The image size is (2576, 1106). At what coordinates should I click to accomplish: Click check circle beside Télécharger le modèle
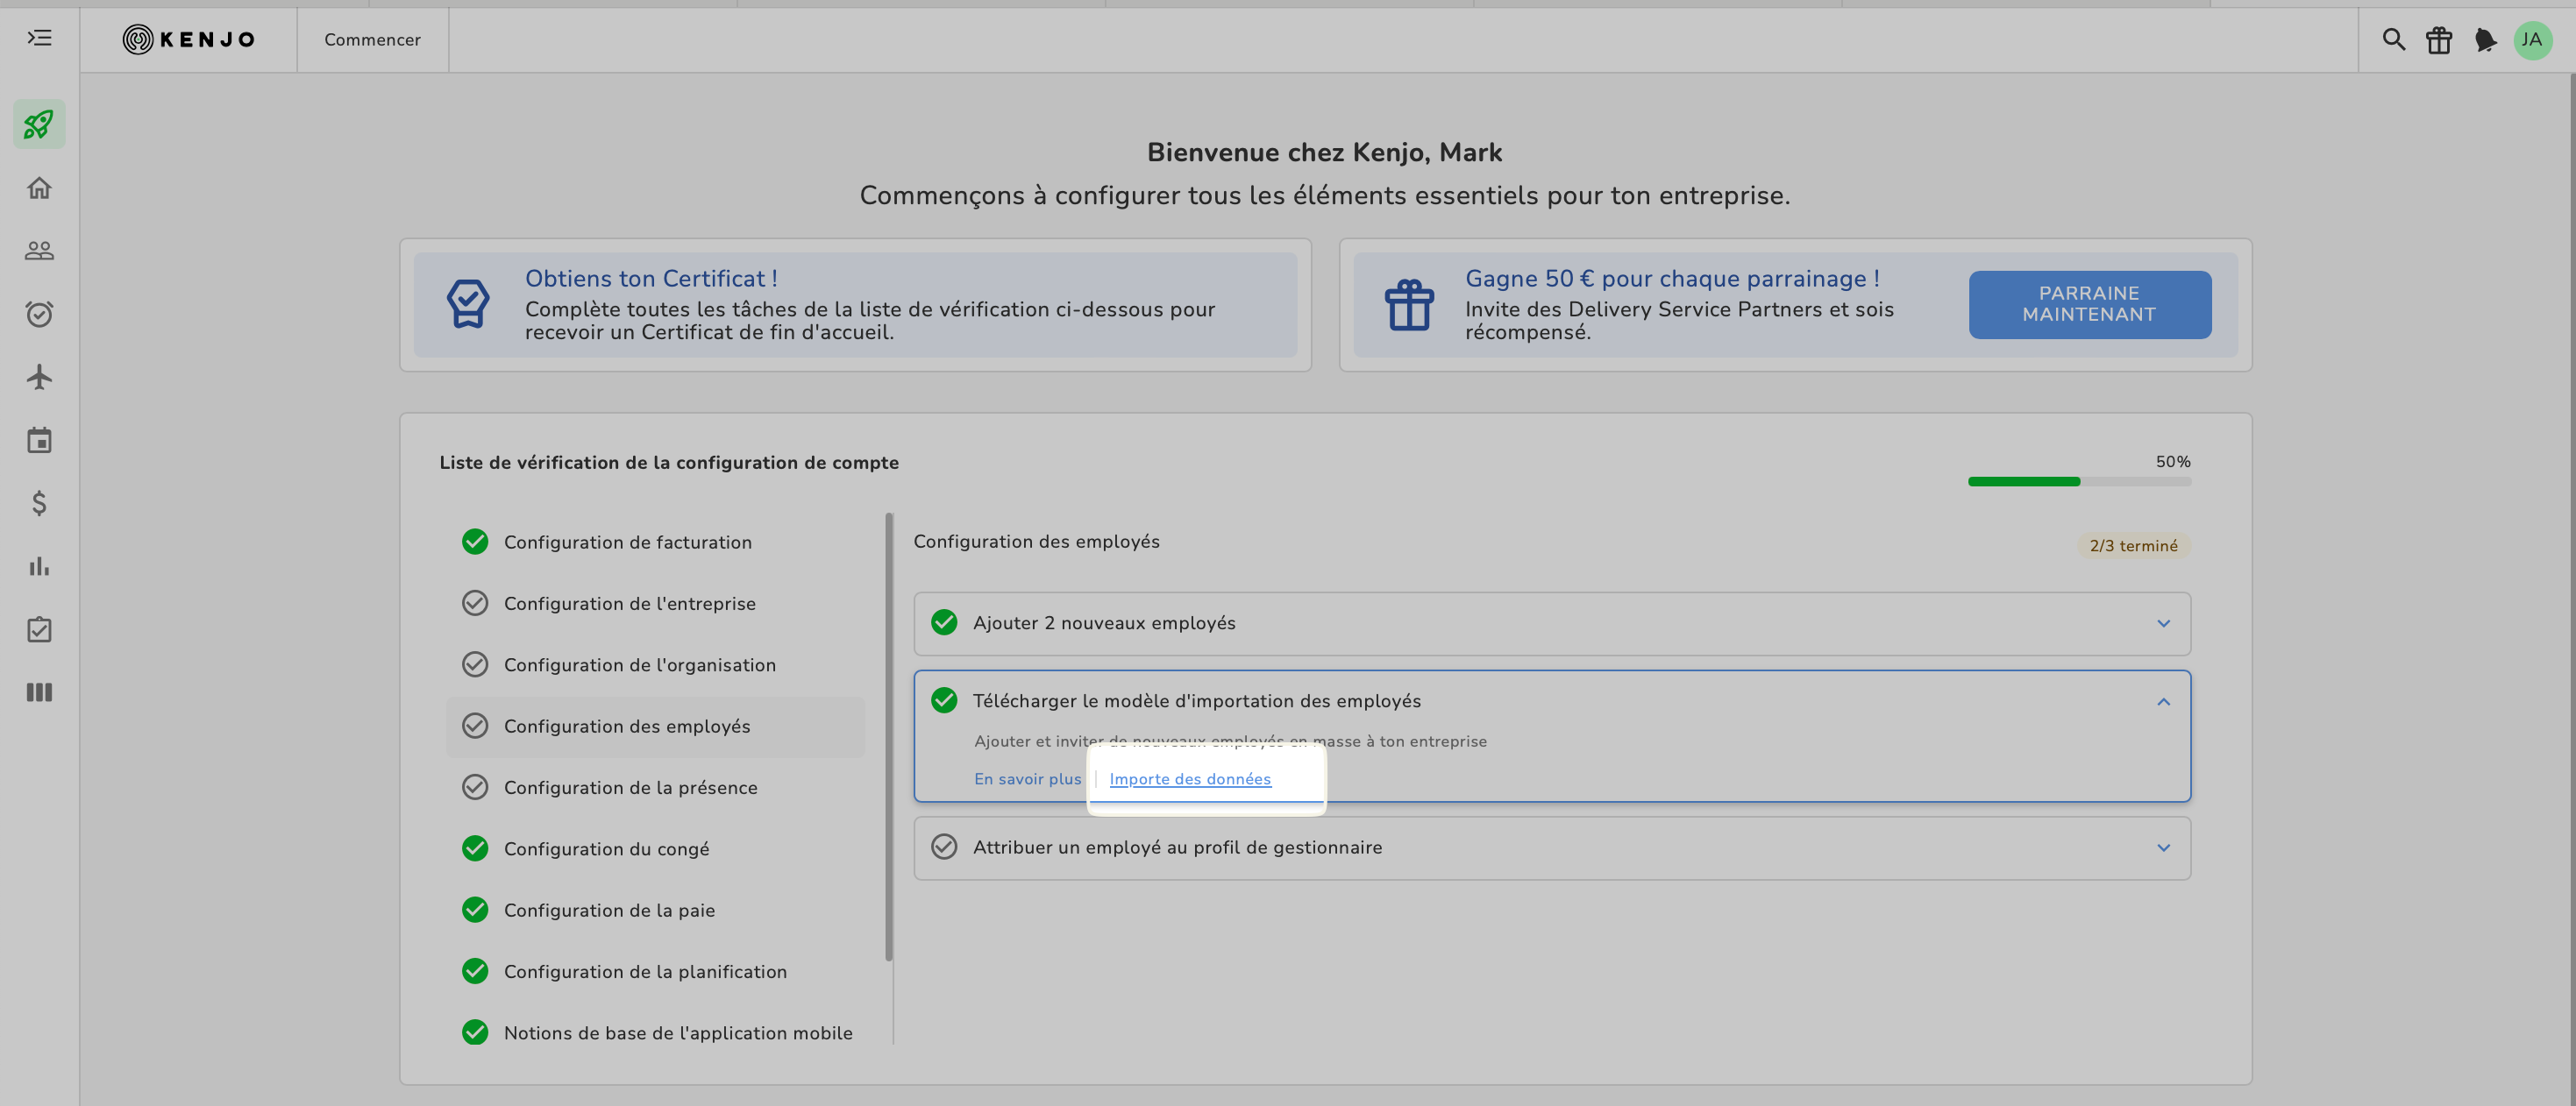tap(943, 700)
